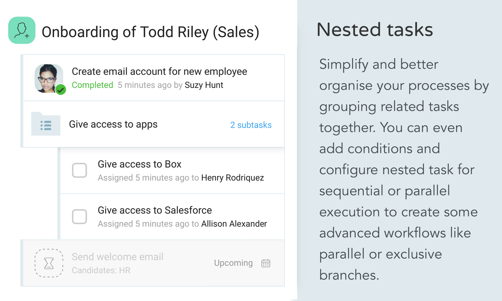Screen dimensions: 502x301
Task: Collapse the 2 subtasks link
Action: coord(251,125)
